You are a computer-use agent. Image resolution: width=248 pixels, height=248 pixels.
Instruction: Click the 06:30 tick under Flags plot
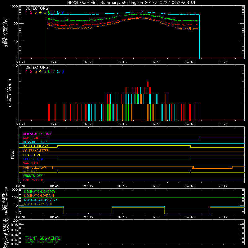(x=20, y=186)
